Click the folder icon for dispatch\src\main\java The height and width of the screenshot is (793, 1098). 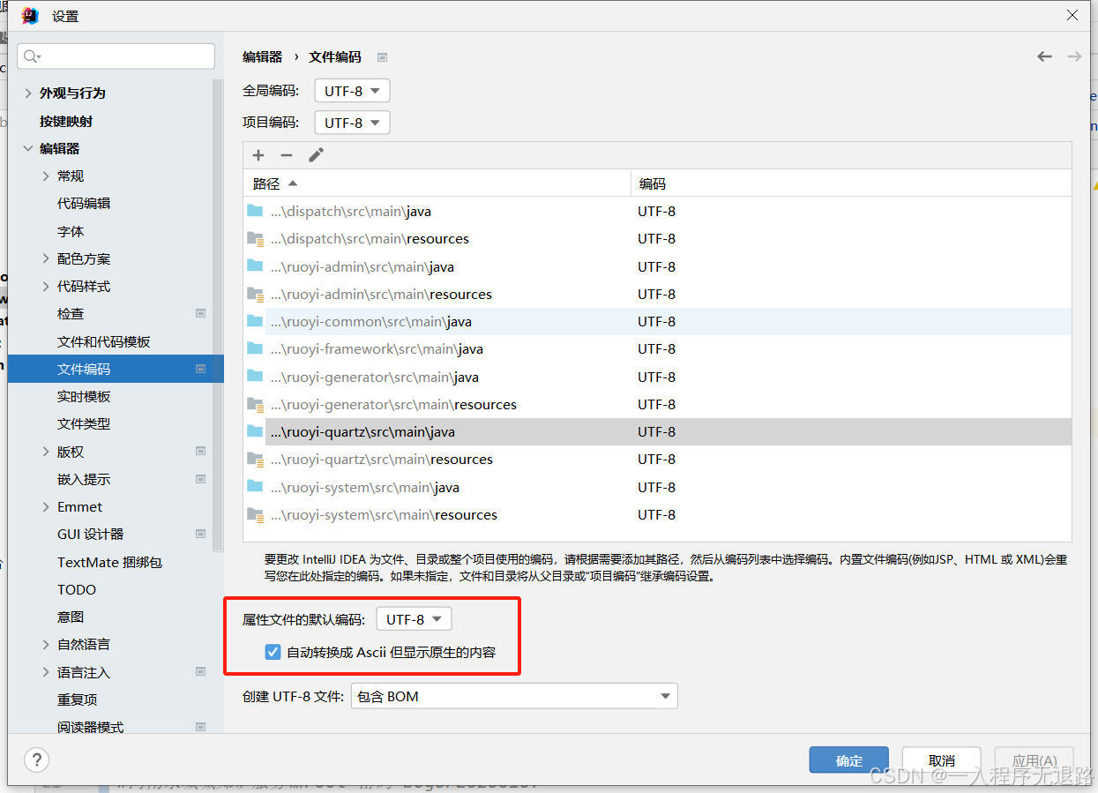[x=255, y=211]
